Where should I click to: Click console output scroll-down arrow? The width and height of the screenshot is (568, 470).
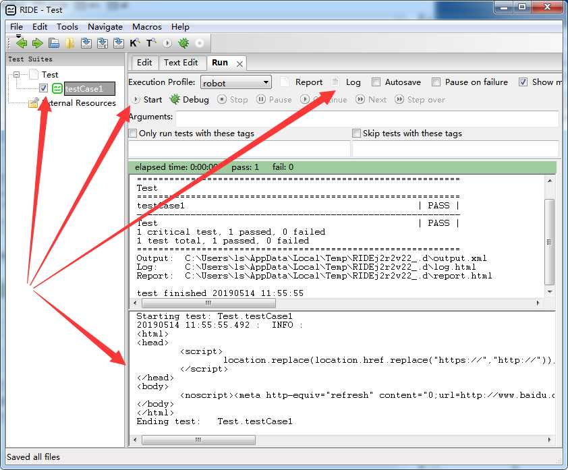pyautogui.click(x=550, y=292)
